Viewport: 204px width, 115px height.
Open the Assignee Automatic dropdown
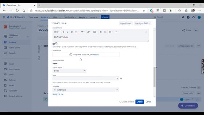86,90
